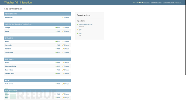Change Sites entries
Viewport: 186px width, 101px height.
point(66,98)
